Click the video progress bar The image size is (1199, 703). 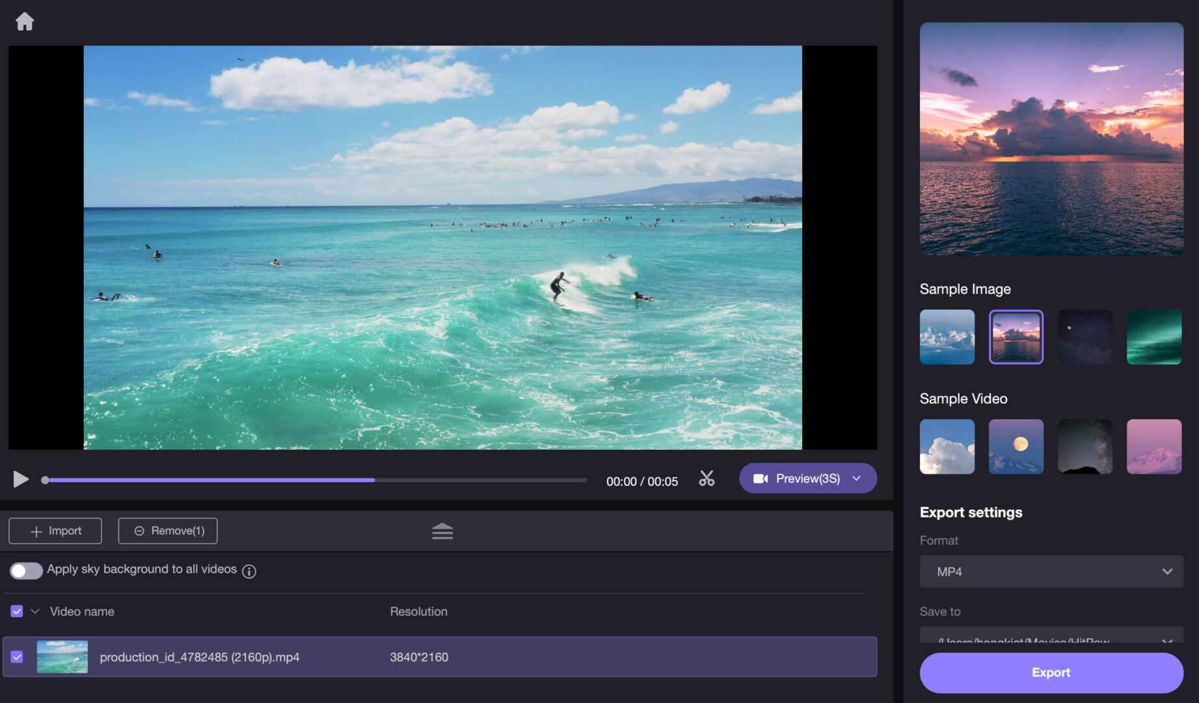316,480
